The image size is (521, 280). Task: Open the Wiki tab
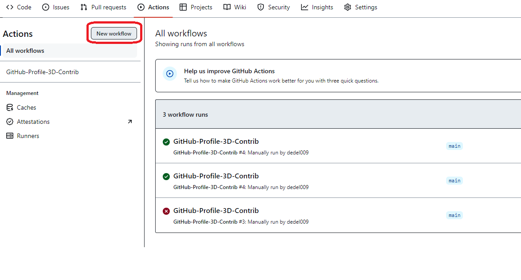click(235, 7)
